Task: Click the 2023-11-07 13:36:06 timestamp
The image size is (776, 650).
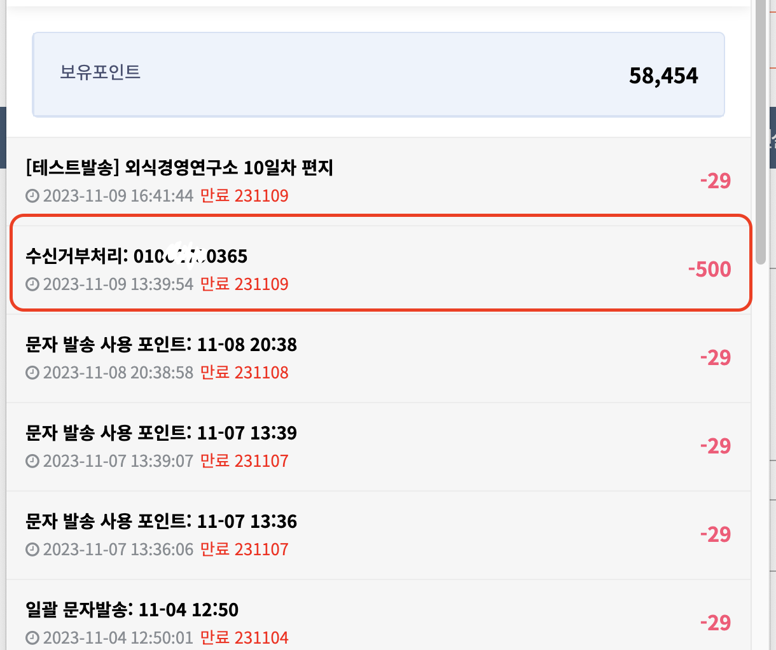Action: click(118, 550)
